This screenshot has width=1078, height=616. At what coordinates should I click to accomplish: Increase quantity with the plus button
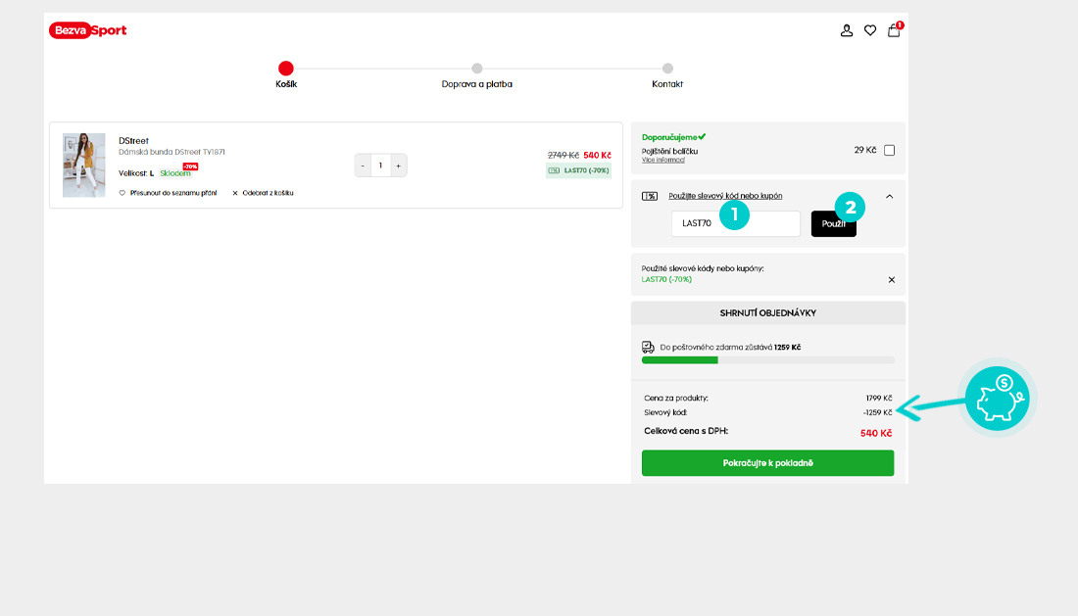(x=398, y=166)
